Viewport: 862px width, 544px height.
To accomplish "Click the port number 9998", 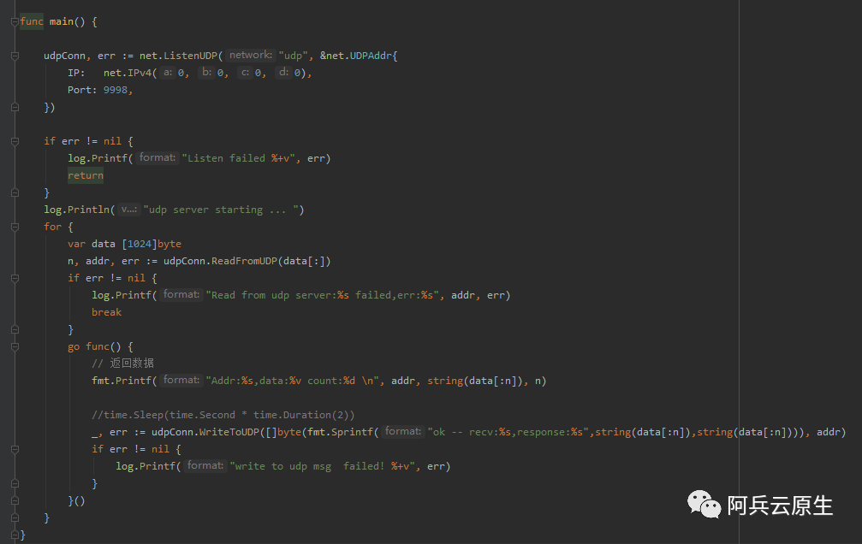I will coord(115,90).
